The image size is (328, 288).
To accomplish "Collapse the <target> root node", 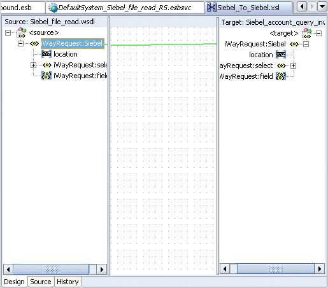I will click(318, 33).
